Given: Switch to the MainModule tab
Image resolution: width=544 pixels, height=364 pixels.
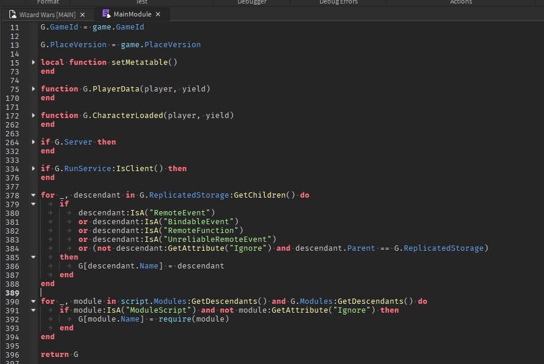Looking at the screenshot, I should pyautogui.click(x=131, y=14).
